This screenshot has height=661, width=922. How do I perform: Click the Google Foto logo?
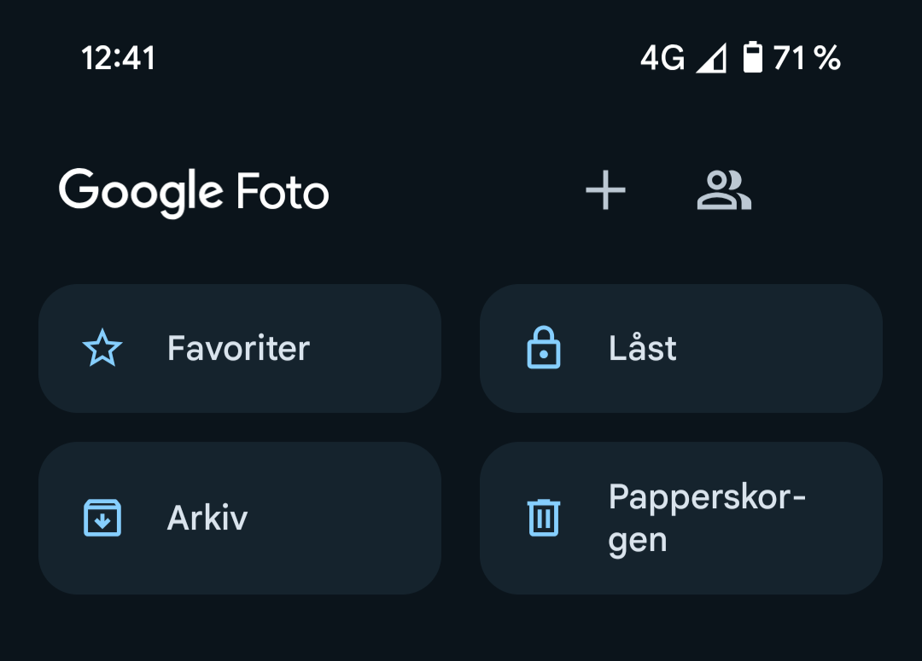pyautogui.click(x=194, y=192)
